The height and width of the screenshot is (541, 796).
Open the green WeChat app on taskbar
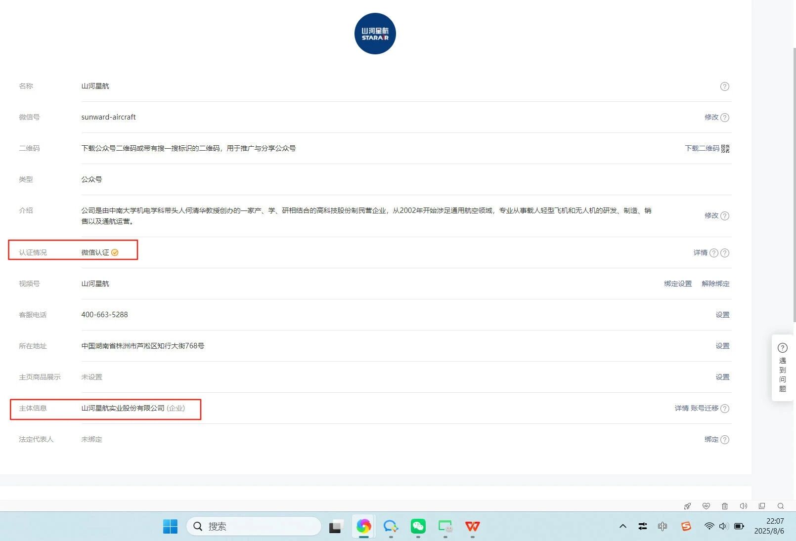(418, 526)
